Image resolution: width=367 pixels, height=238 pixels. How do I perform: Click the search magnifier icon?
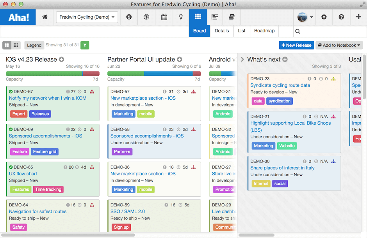pyautogui.click(x=297, y=31)
